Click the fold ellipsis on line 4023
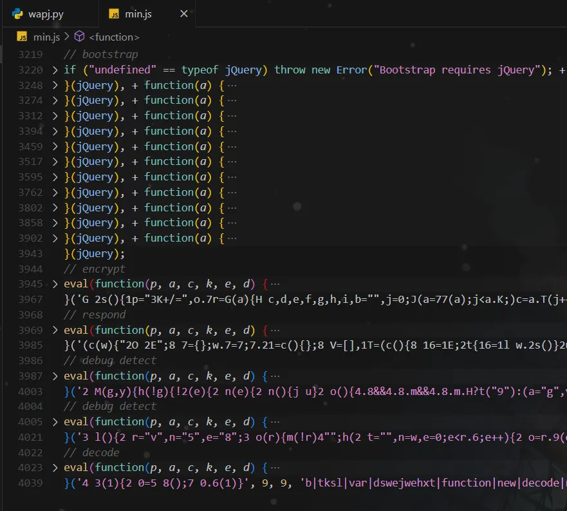 275,468
